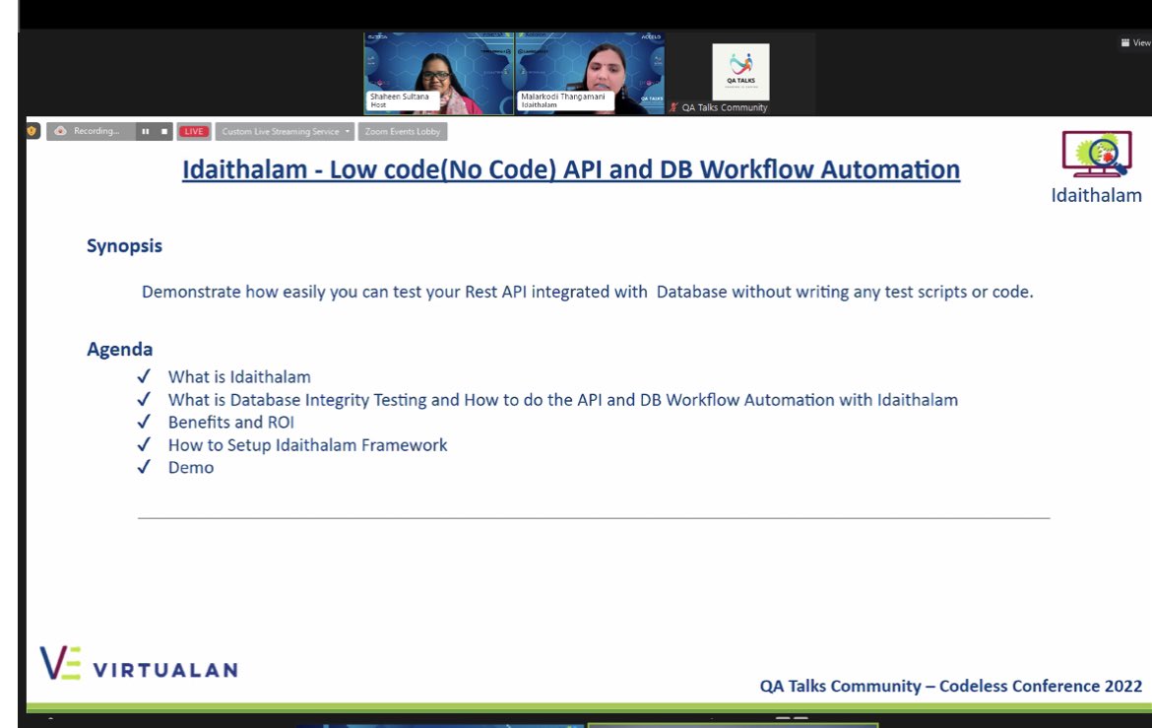Click 'How to Setup Idaithalam Framework' item
1152x728 pixels.
click(307, 445)
